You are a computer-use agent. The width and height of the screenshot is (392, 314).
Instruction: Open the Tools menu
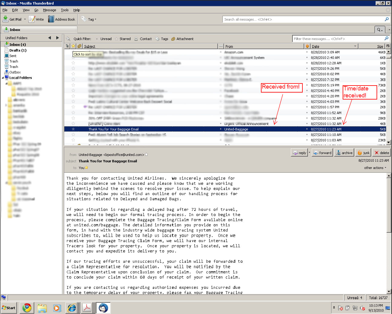click(65, 10)
